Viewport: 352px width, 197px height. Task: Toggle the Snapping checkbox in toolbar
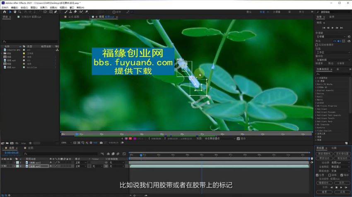114,12
